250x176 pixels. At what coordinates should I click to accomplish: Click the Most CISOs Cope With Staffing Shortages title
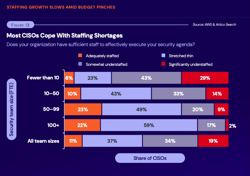[65, 36]
